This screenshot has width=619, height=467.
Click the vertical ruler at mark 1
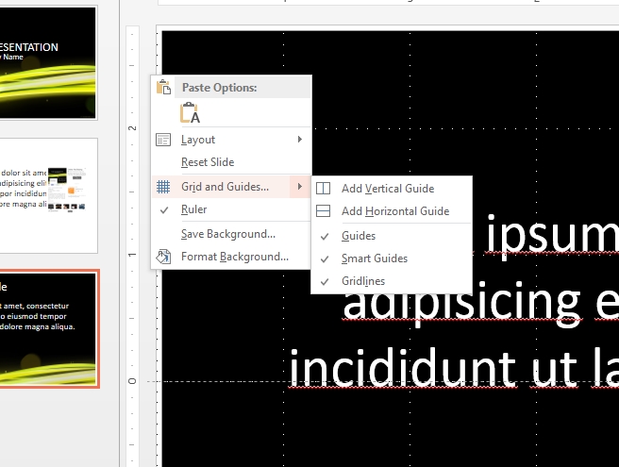point(132,255)
